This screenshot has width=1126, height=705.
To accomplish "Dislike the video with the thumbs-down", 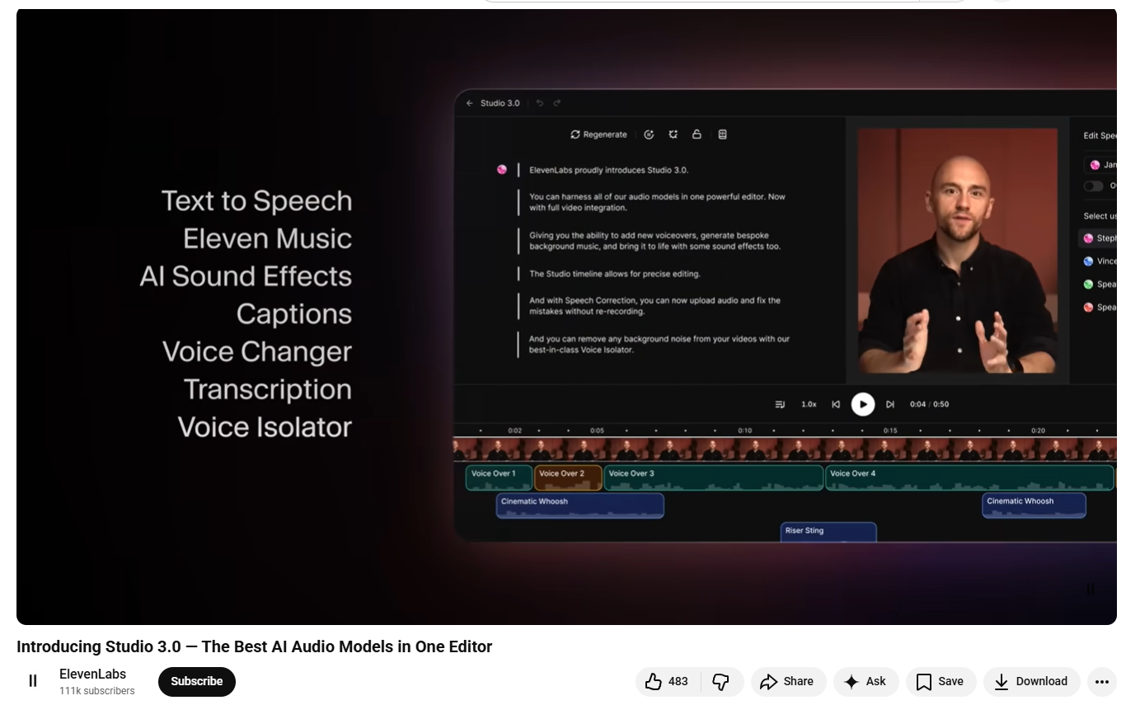I will [721, 682].
